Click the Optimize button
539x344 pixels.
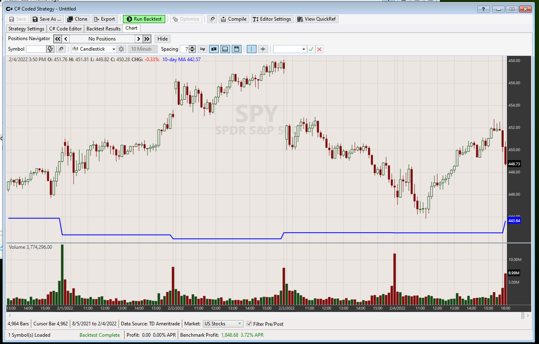pyautogui.click(x=186, y=19)
